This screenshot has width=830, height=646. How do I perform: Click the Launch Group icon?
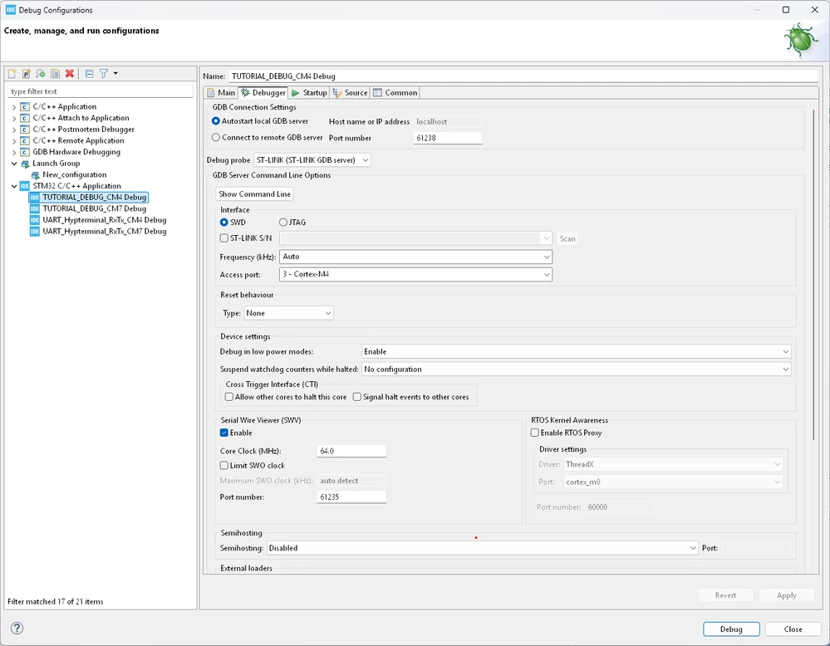[24, 164]
